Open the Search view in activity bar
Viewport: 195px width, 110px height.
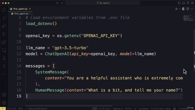click(x=4, y=18)
